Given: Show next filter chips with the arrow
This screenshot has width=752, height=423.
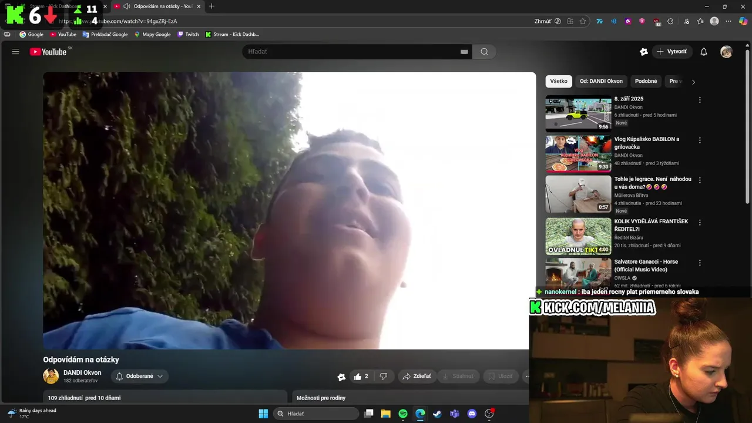Looking at the screenshot, I should click(x=693, y=82).
